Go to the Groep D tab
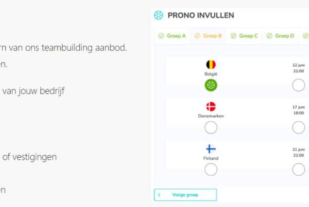 click(x=281, y=36)
